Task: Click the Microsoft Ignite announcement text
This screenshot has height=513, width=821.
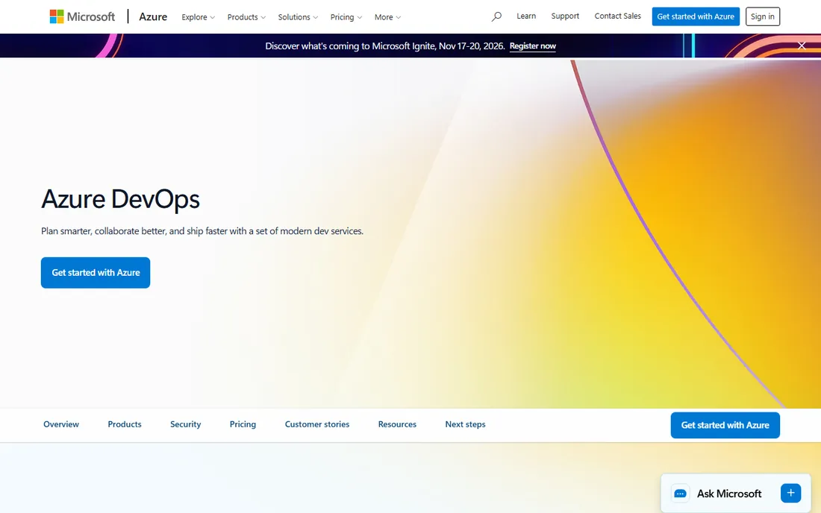Action: (x=385, y=46)
